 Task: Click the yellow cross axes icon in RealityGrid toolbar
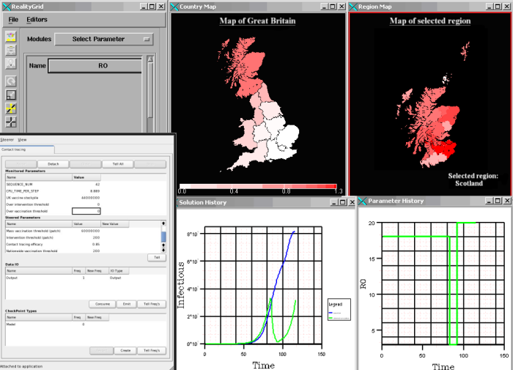[11, 108]
